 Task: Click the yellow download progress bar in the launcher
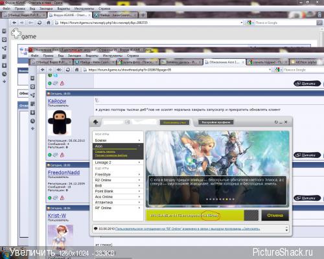[x=195, y=216]
